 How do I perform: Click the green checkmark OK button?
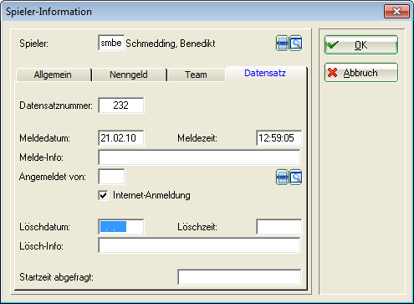(x=361, y=45)
